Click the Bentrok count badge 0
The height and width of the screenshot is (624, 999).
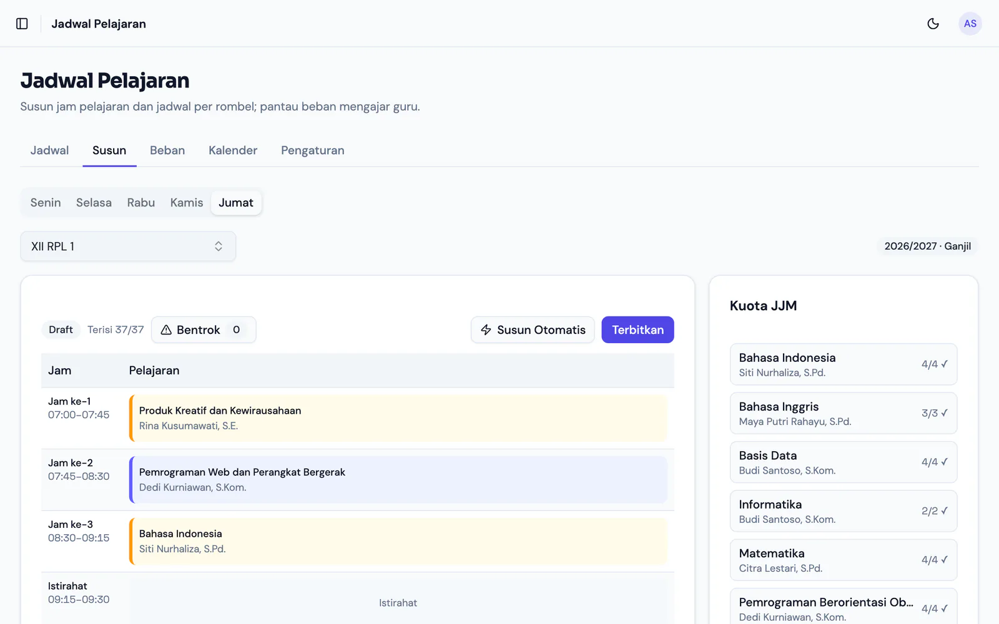click(x=237, y=329)
